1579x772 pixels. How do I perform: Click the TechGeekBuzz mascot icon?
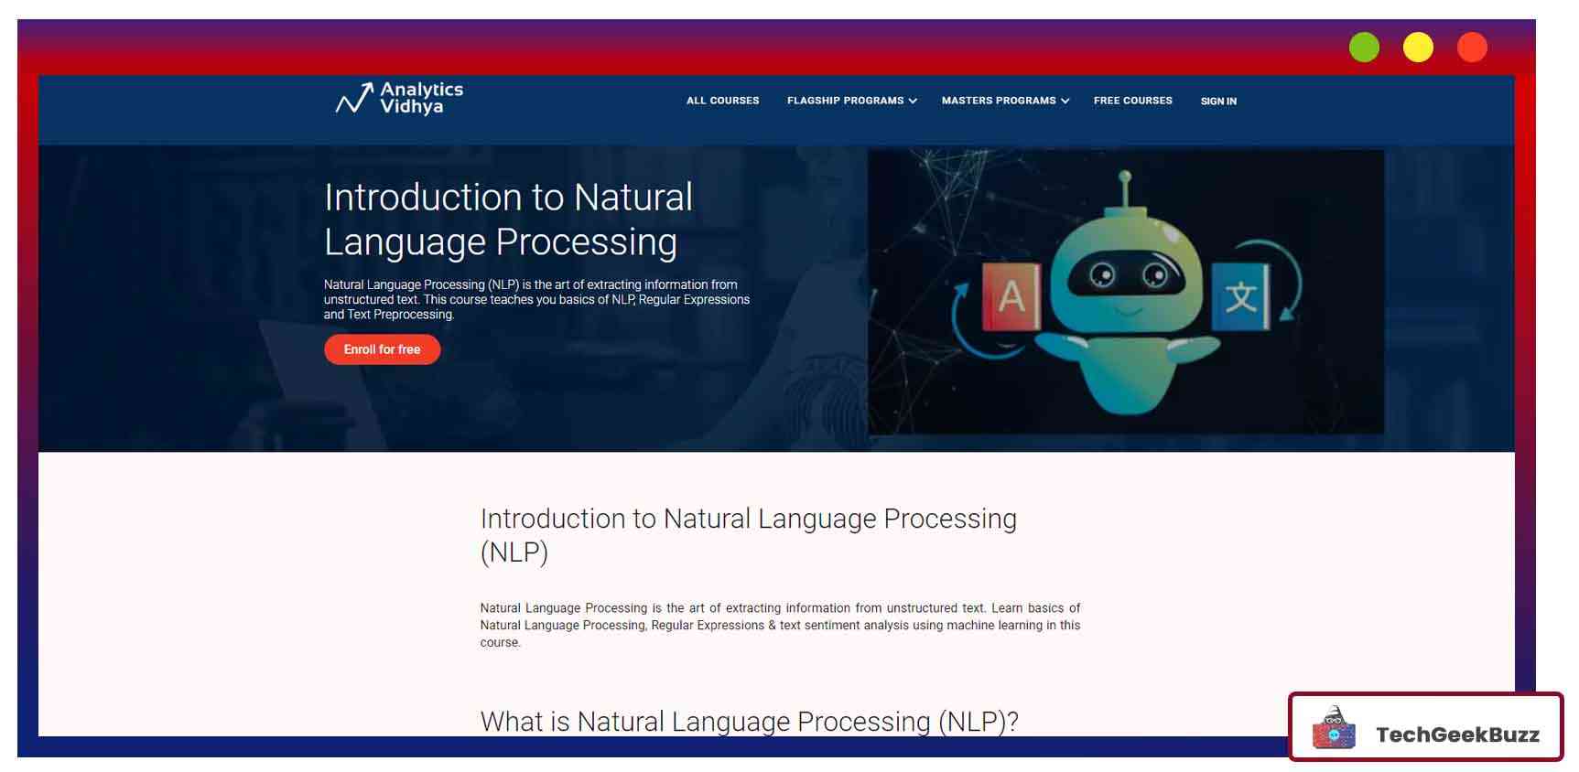click(1334, 729)
